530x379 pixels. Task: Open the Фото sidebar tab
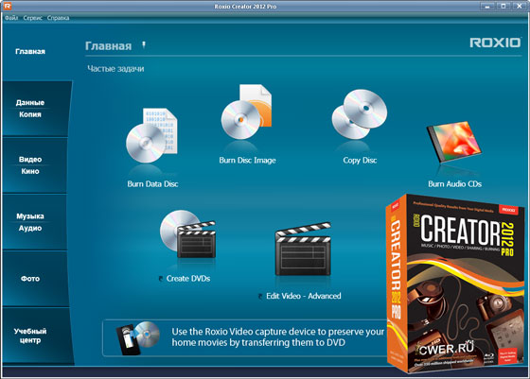pos(36,279)
